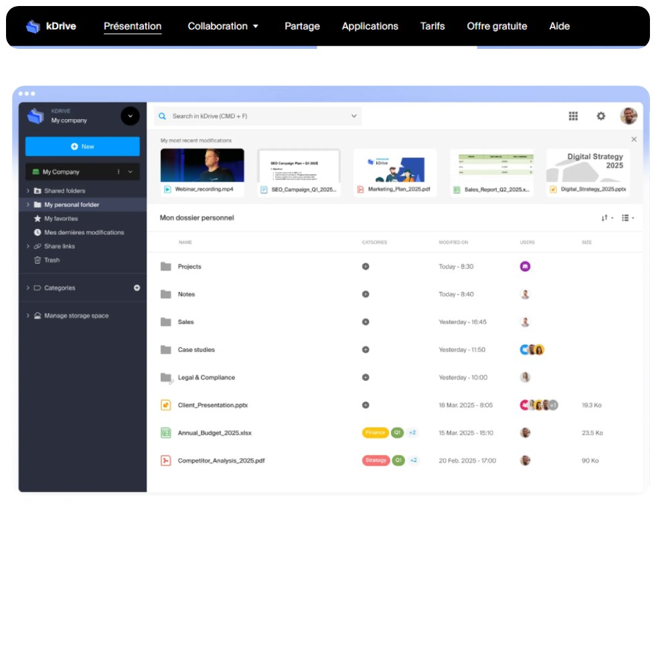Open the drive switcher dropdown arrow
This screenshot has width=656, height=656.
click(x=130, y=116)
